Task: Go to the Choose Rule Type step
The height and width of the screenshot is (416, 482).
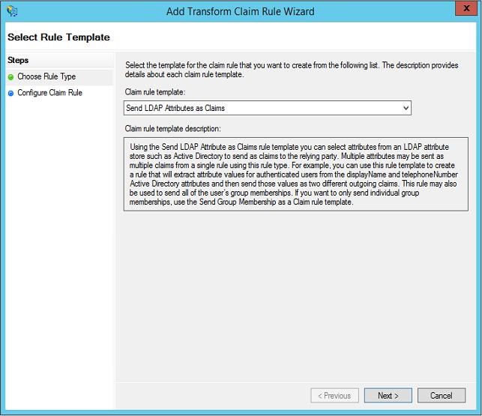Action: 46,76
